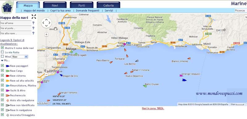Viewport: 247px width, 119px height.
Task: Click the Dragon De Oro passenger ship
Action: [61, 75]
